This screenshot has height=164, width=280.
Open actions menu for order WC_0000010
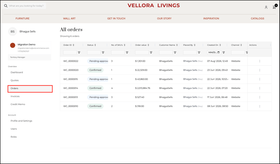coord(260,106)
